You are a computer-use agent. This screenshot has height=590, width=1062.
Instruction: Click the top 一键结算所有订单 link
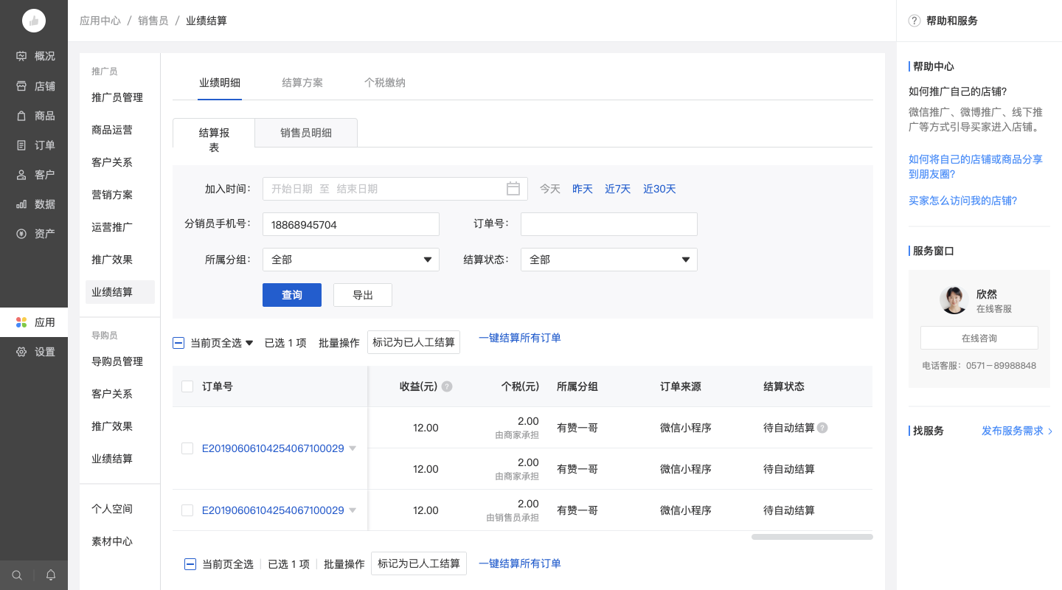pos(519,338)
